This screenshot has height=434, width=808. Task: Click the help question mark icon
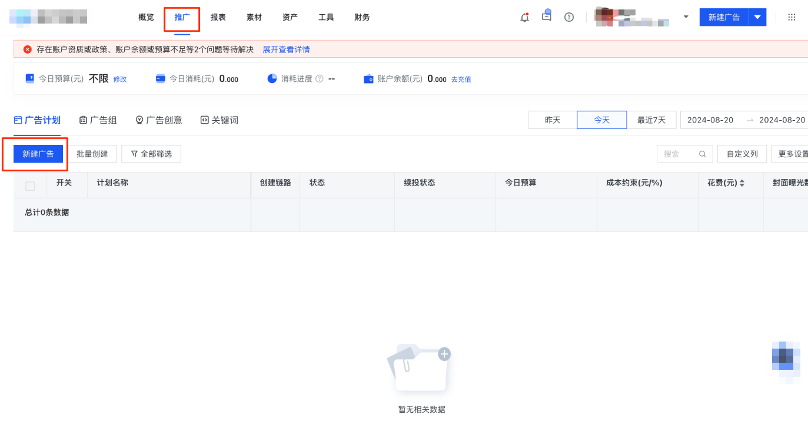pos(568,17)
